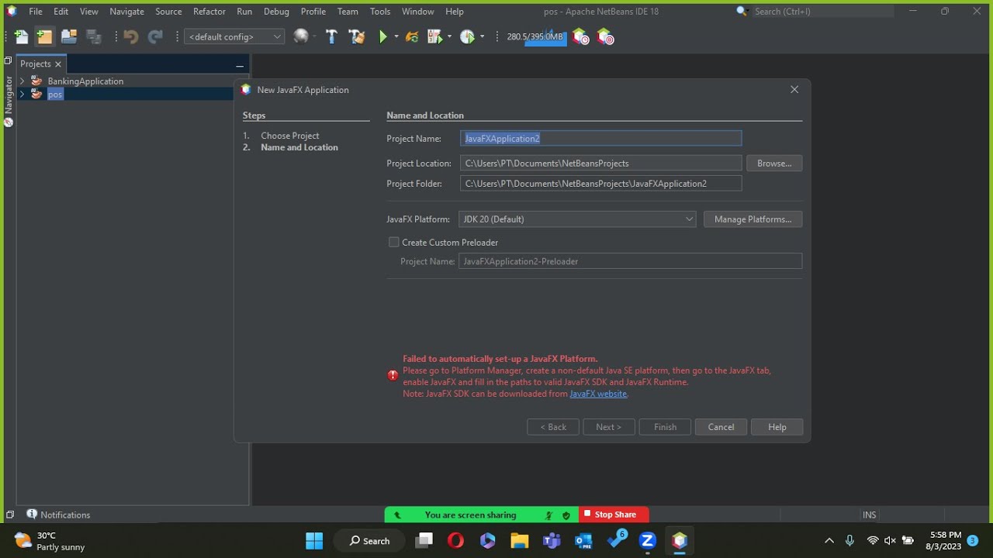This screenshot has height=558, width=993.
Task: Open the Navigator side panel tab
Action: [9, 101]
